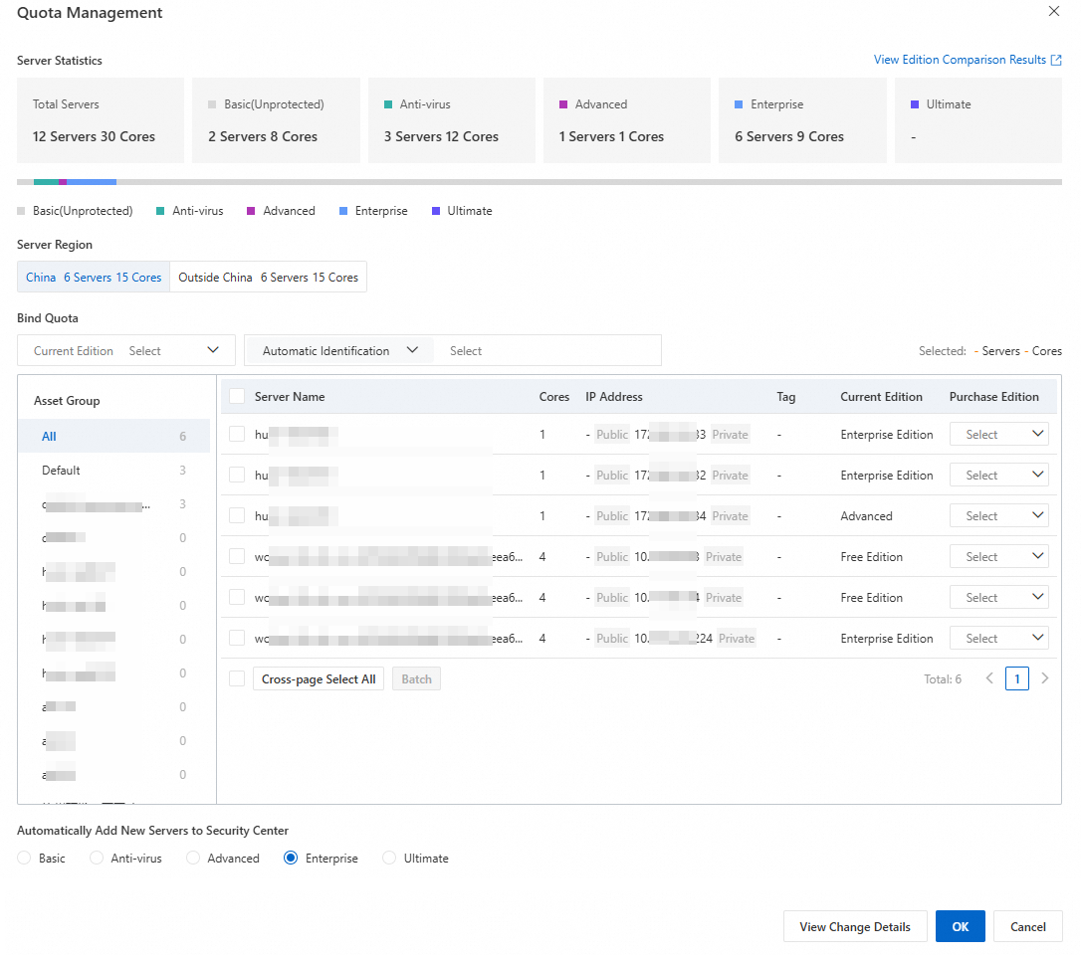Open the Automatic Identification dropdown
Image resolution: width=1081 pixels, height=961 pixels.
(x=338, y=351)
